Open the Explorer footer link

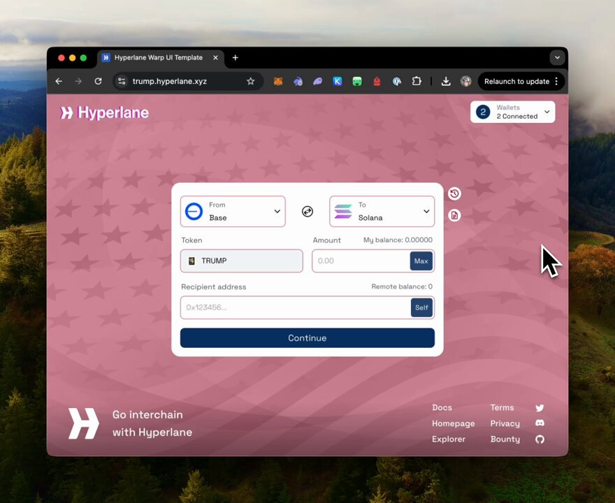tap(449, 439)
